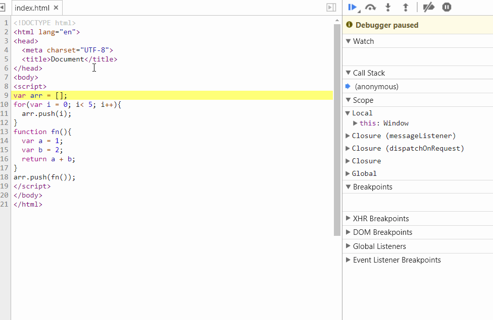493x320 pixels.
Task: Expand Event Listener Breakpoints section
Action: point(348,260)
